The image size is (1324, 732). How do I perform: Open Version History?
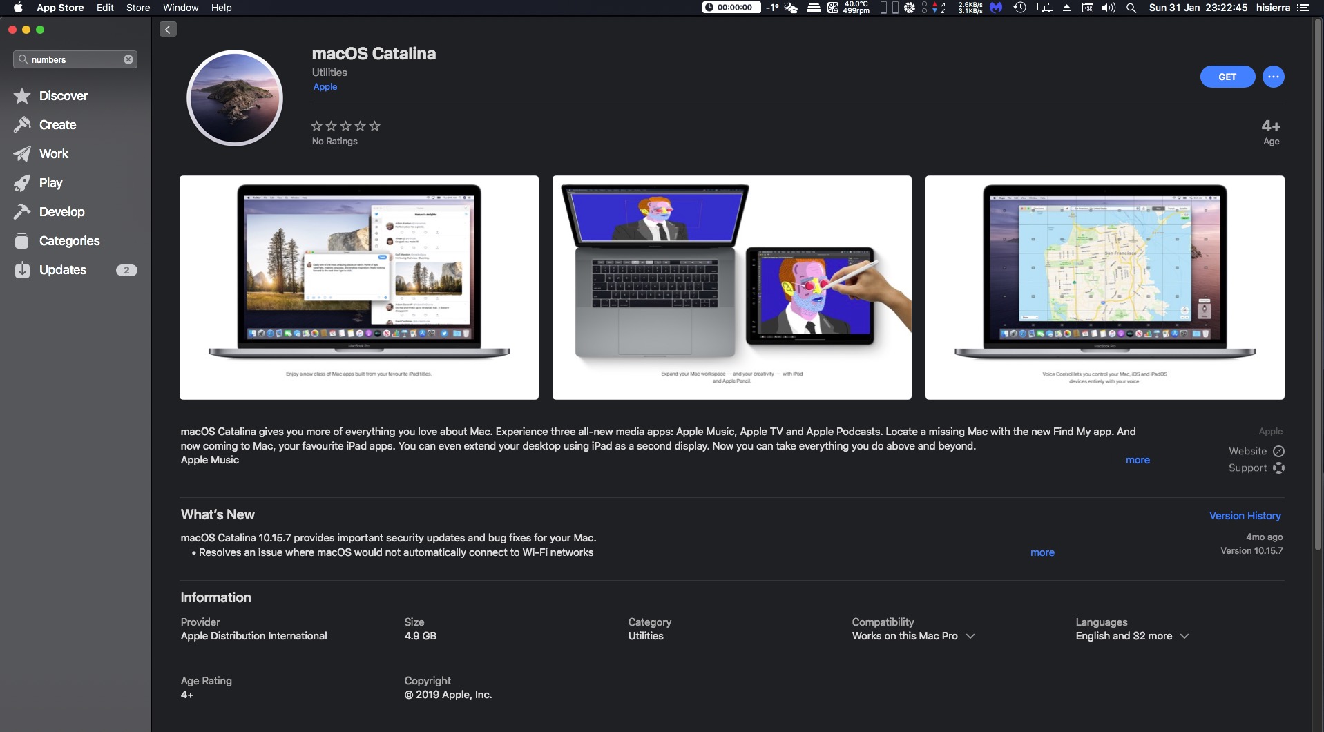[1245, 516]
